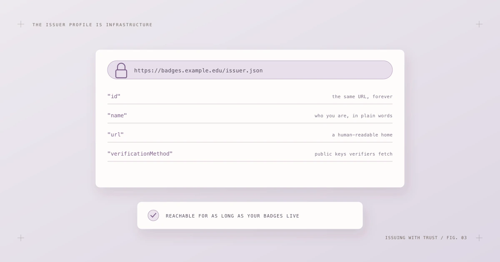This screenshot has height=262, width=500.
Task: Click 'the same URL, forever' description
Action: 362,96
